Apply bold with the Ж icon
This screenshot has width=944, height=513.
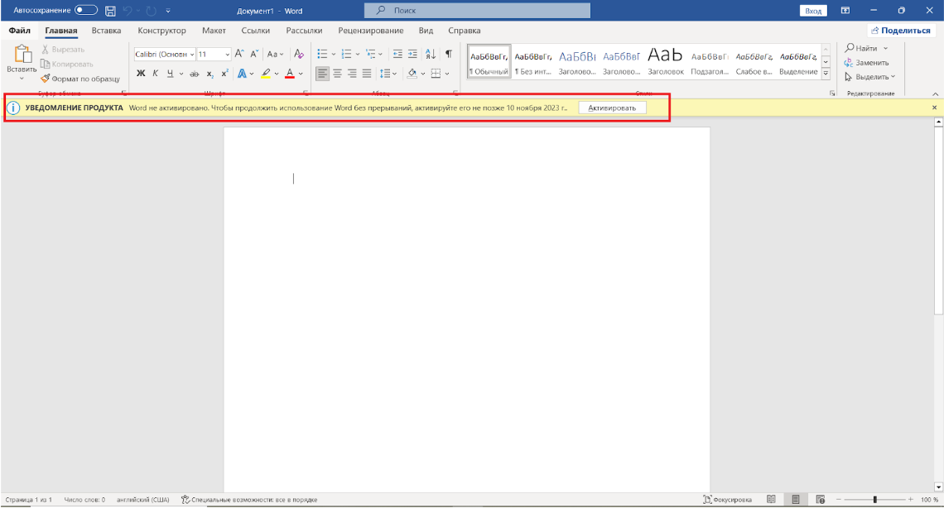click(141, 74)
